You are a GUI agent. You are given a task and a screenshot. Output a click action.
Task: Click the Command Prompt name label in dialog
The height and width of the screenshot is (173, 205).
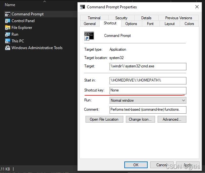click(118, 36)
